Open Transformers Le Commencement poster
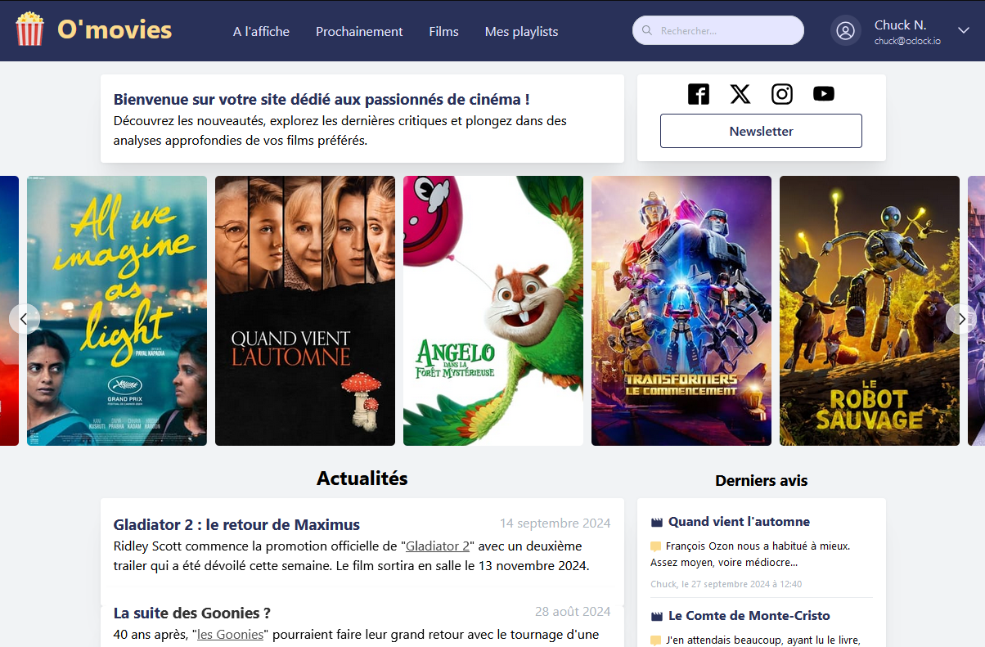The width and height of the screenshot is (985, 647). click(681, 311)
